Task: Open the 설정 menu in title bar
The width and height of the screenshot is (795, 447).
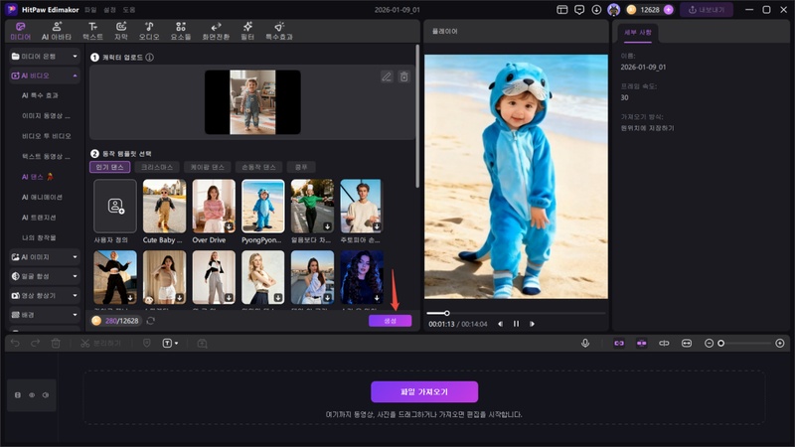Action: point(109,10)
